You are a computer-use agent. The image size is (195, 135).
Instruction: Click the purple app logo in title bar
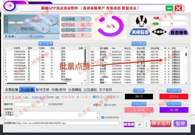9,6
